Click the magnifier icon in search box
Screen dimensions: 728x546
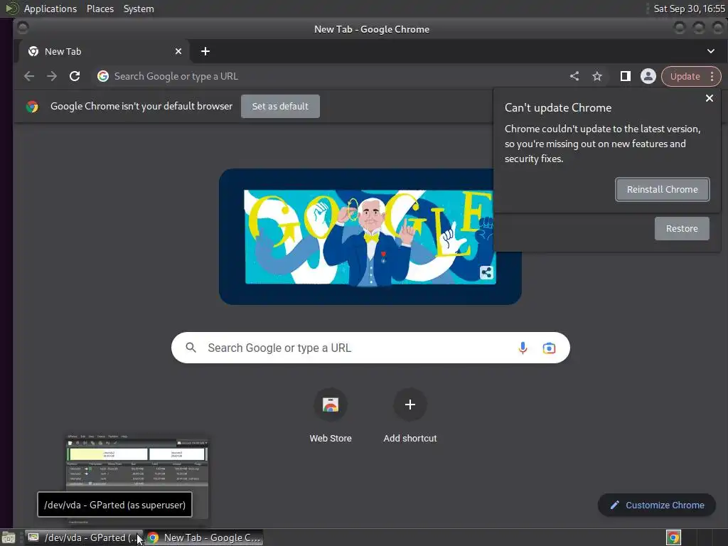click(x=191, y=347)
